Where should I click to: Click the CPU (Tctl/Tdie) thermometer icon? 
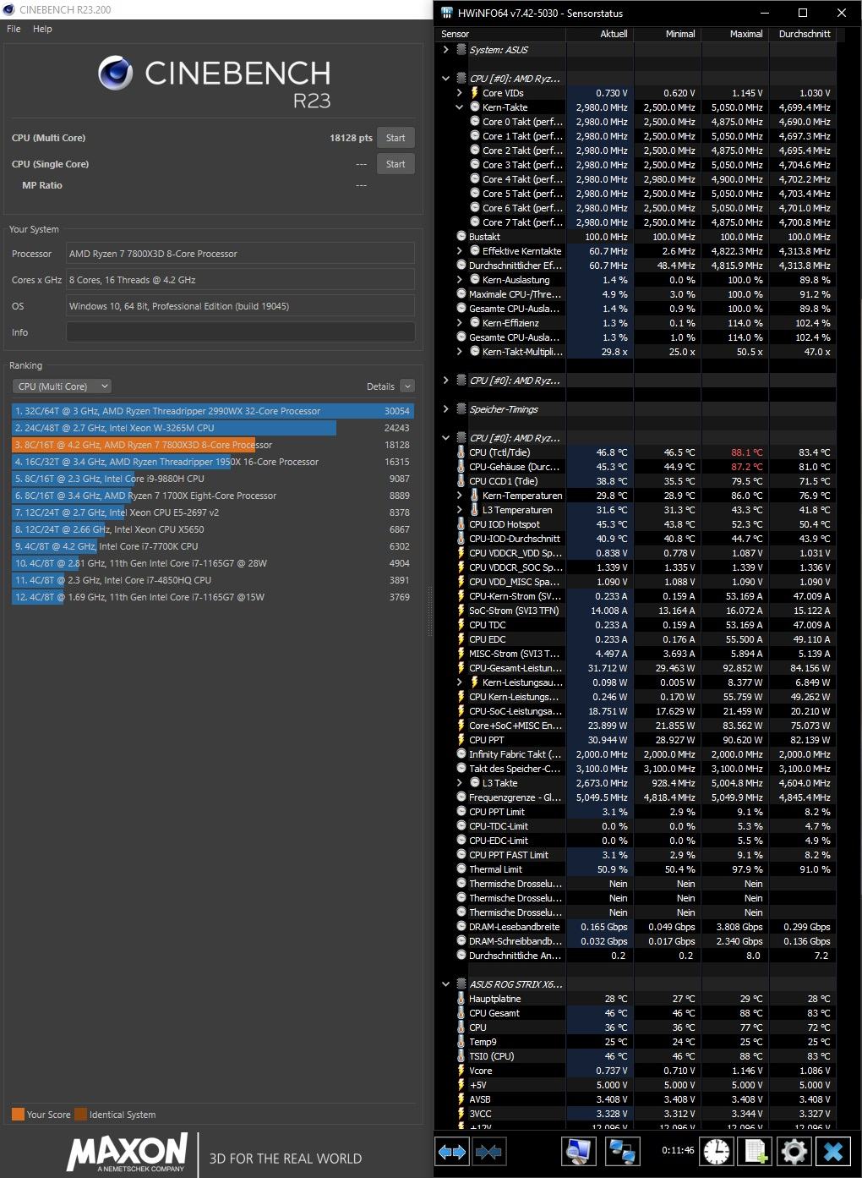(461, 452)
